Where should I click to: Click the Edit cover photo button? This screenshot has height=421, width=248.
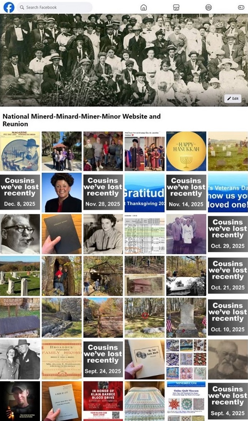pyautogui.click(x=233, y=99)
